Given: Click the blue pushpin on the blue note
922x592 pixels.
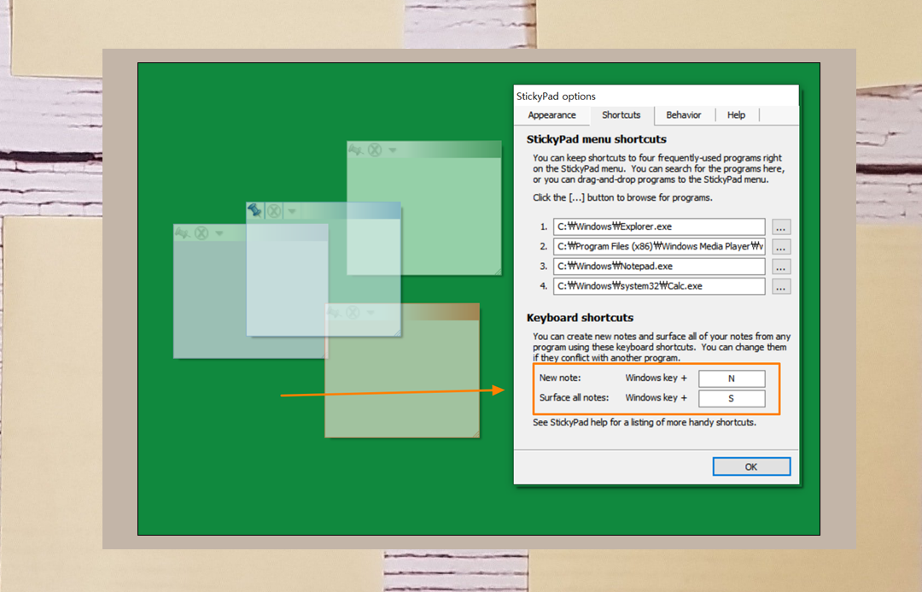Looking at the screenshot, I should (x=254, y=210).
